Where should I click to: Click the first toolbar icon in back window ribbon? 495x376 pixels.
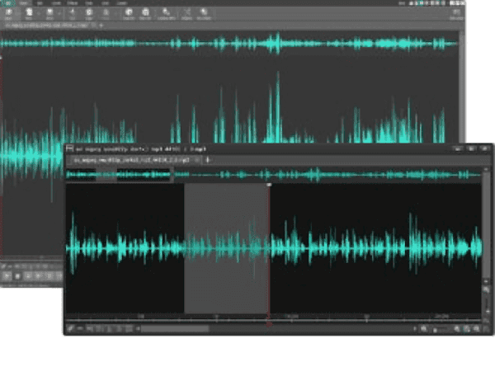[x=9, y=14]
